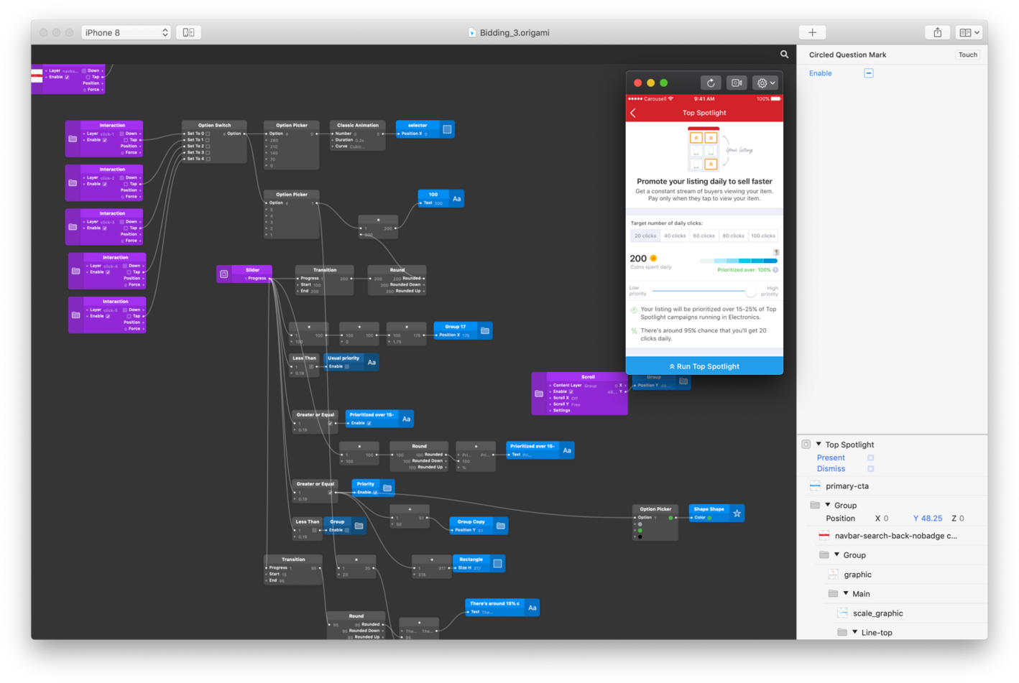This screenshot has height=683, width=1019.
Task: Toggle Enable checkbox on click-1 Interaction patch
Action: (105, 140)
